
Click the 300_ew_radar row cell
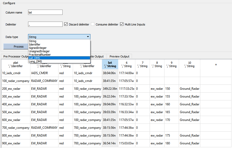click(x=16, y=96)
